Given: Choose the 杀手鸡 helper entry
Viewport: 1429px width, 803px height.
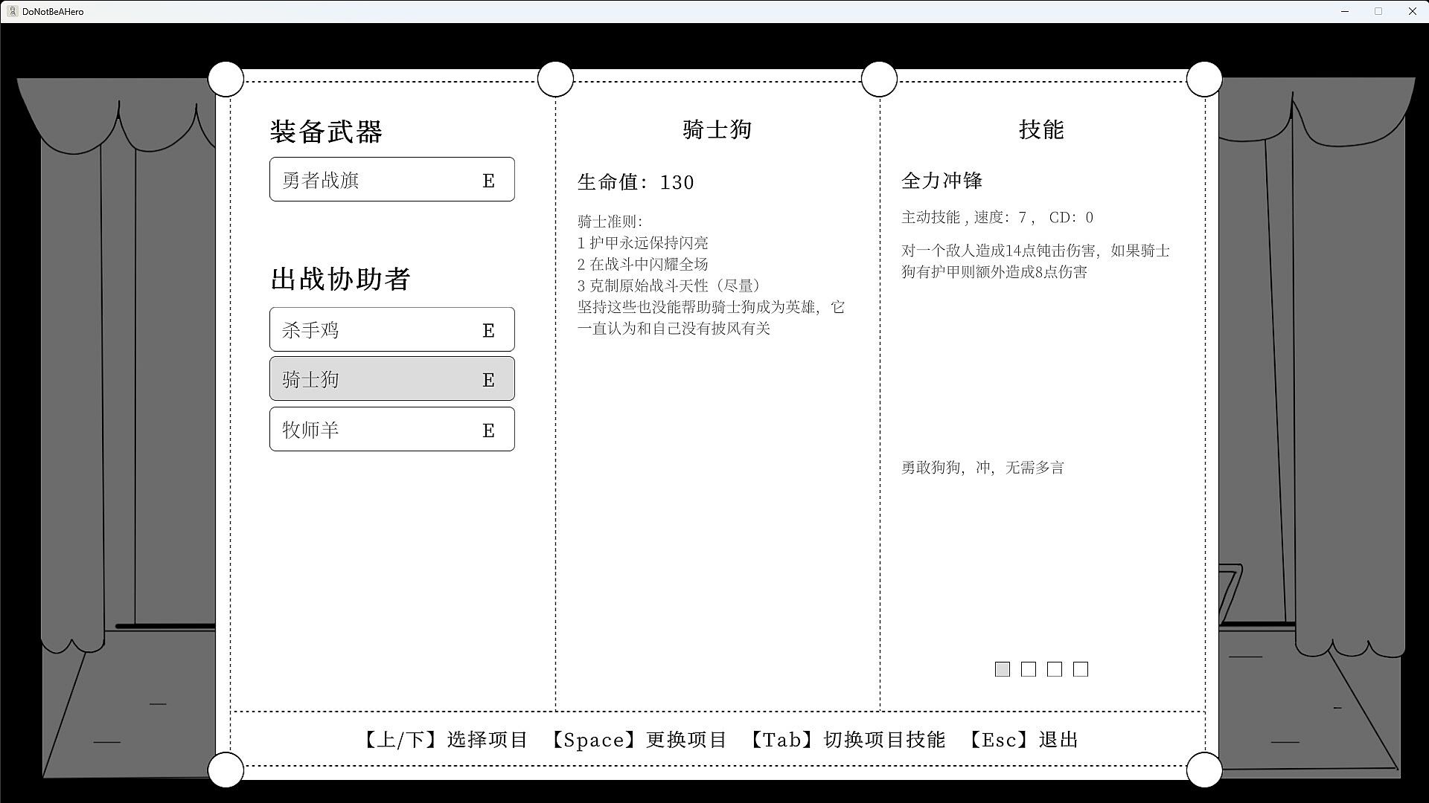Looking at the screenshot, I should click(372, 329).
